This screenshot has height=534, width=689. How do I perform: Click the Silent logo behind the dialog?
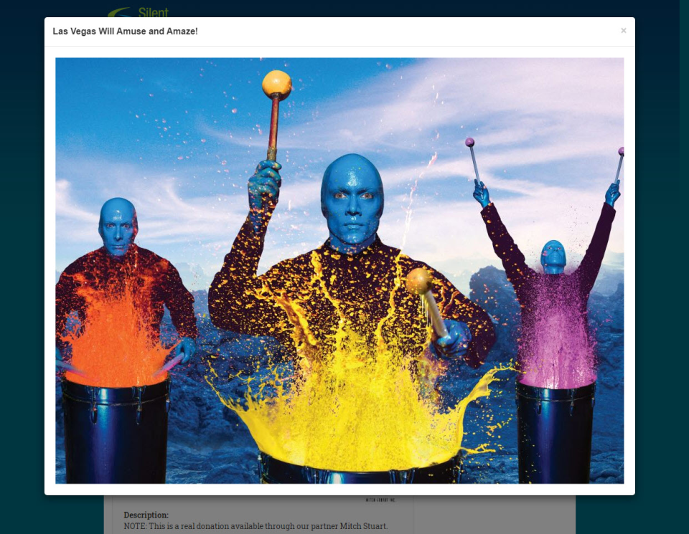[138, 12]
